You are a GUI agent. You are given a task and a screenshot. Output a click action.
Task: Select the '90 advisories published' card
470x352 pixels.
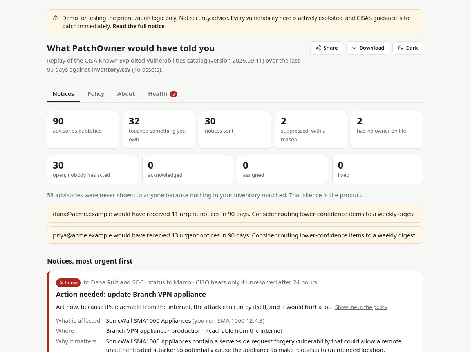(83, 129)
